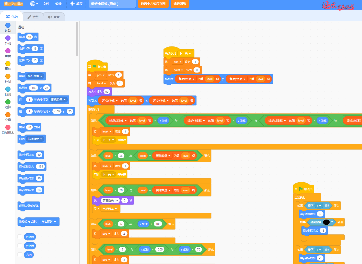Select the 侦测 (Sensing) category circle
The width and height of the screenshot is (362, 264).
(8, 89)
